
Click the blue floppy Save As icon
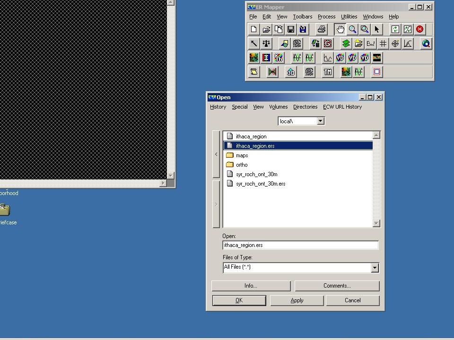[x=303, y=29]
